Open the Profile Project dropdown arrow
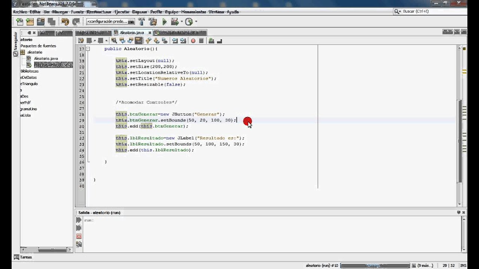Image resolution: width=479 pixels, height=269 pixels. 196,22
